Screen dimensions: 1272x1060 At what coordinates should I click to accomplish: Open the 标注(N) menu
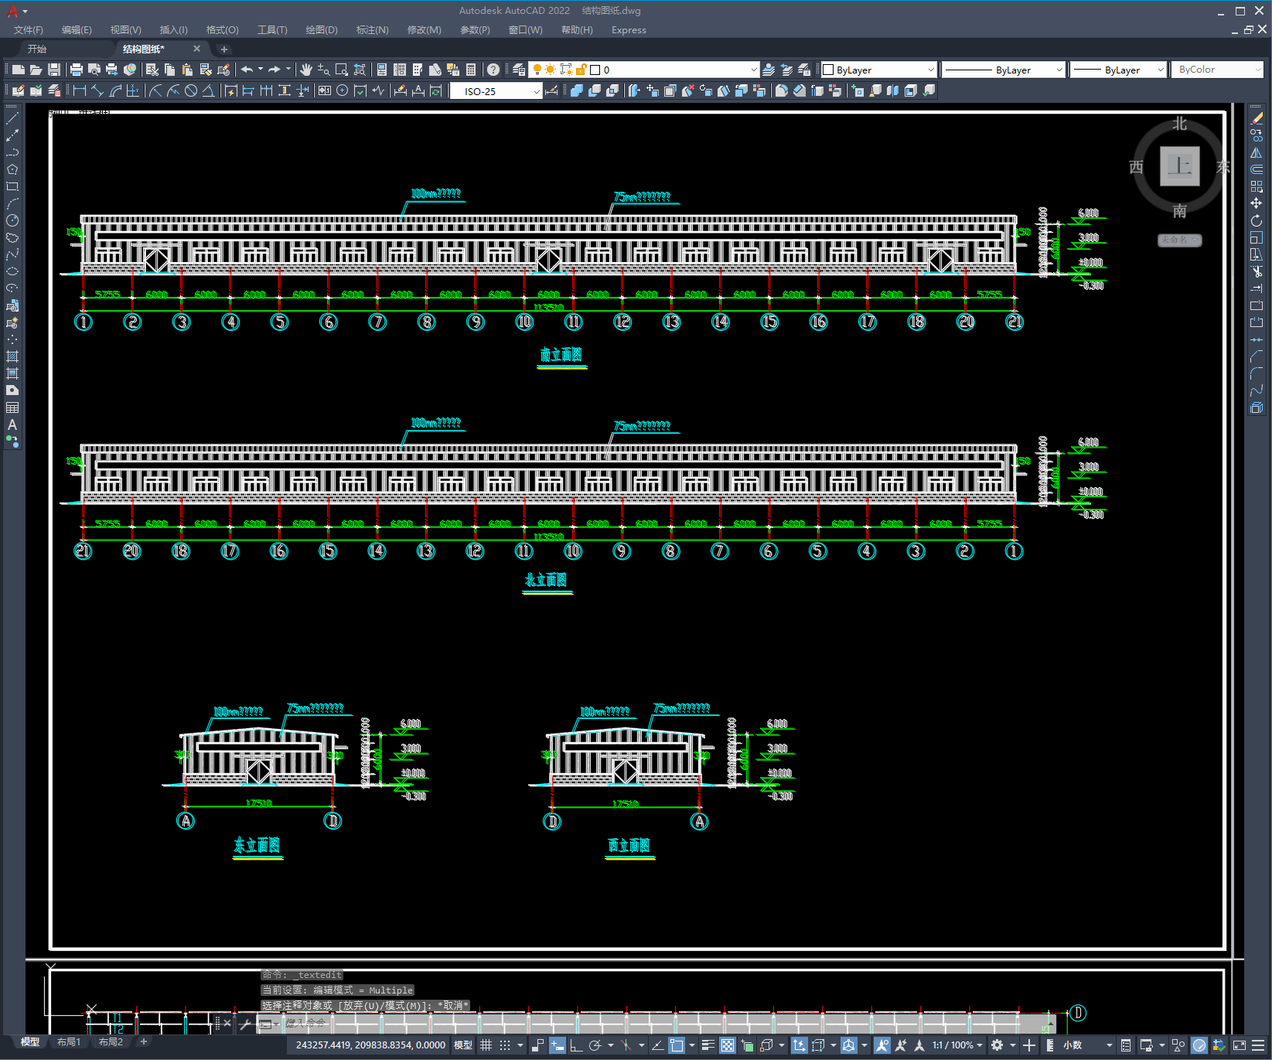[372, 30]
